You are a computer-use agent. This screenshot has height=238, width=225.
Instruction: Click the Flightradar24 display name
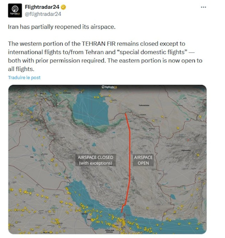(42, 7)
